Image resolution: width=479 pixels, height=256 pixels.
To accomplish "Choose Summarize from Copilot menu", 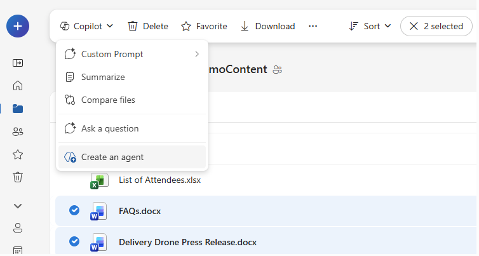I will 103,77.
